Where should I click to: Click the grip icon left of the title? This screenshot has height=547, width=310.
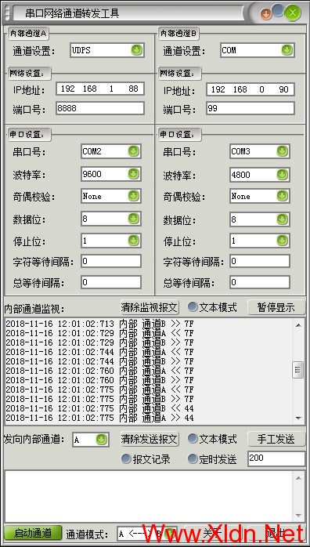[8, 13]
